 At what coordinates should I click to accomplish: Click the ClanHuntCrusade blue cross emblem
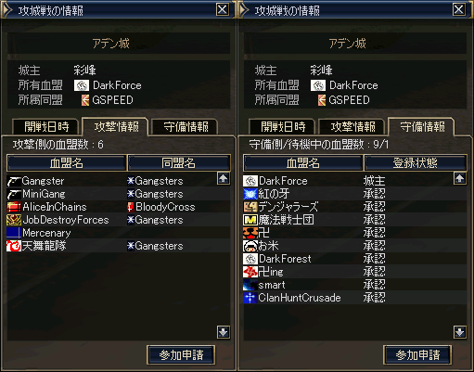coord(250,298)
